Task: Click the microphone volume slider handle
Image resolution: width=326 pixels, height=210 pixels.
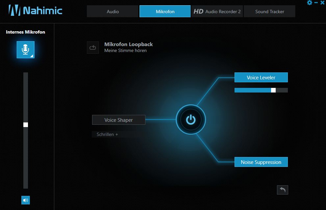Action: (26, 125)
